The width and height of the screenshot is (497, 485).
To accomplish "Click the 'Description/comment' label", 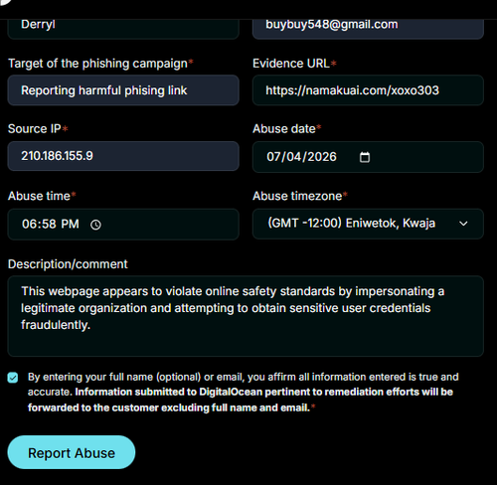I will tap(68, 264).
